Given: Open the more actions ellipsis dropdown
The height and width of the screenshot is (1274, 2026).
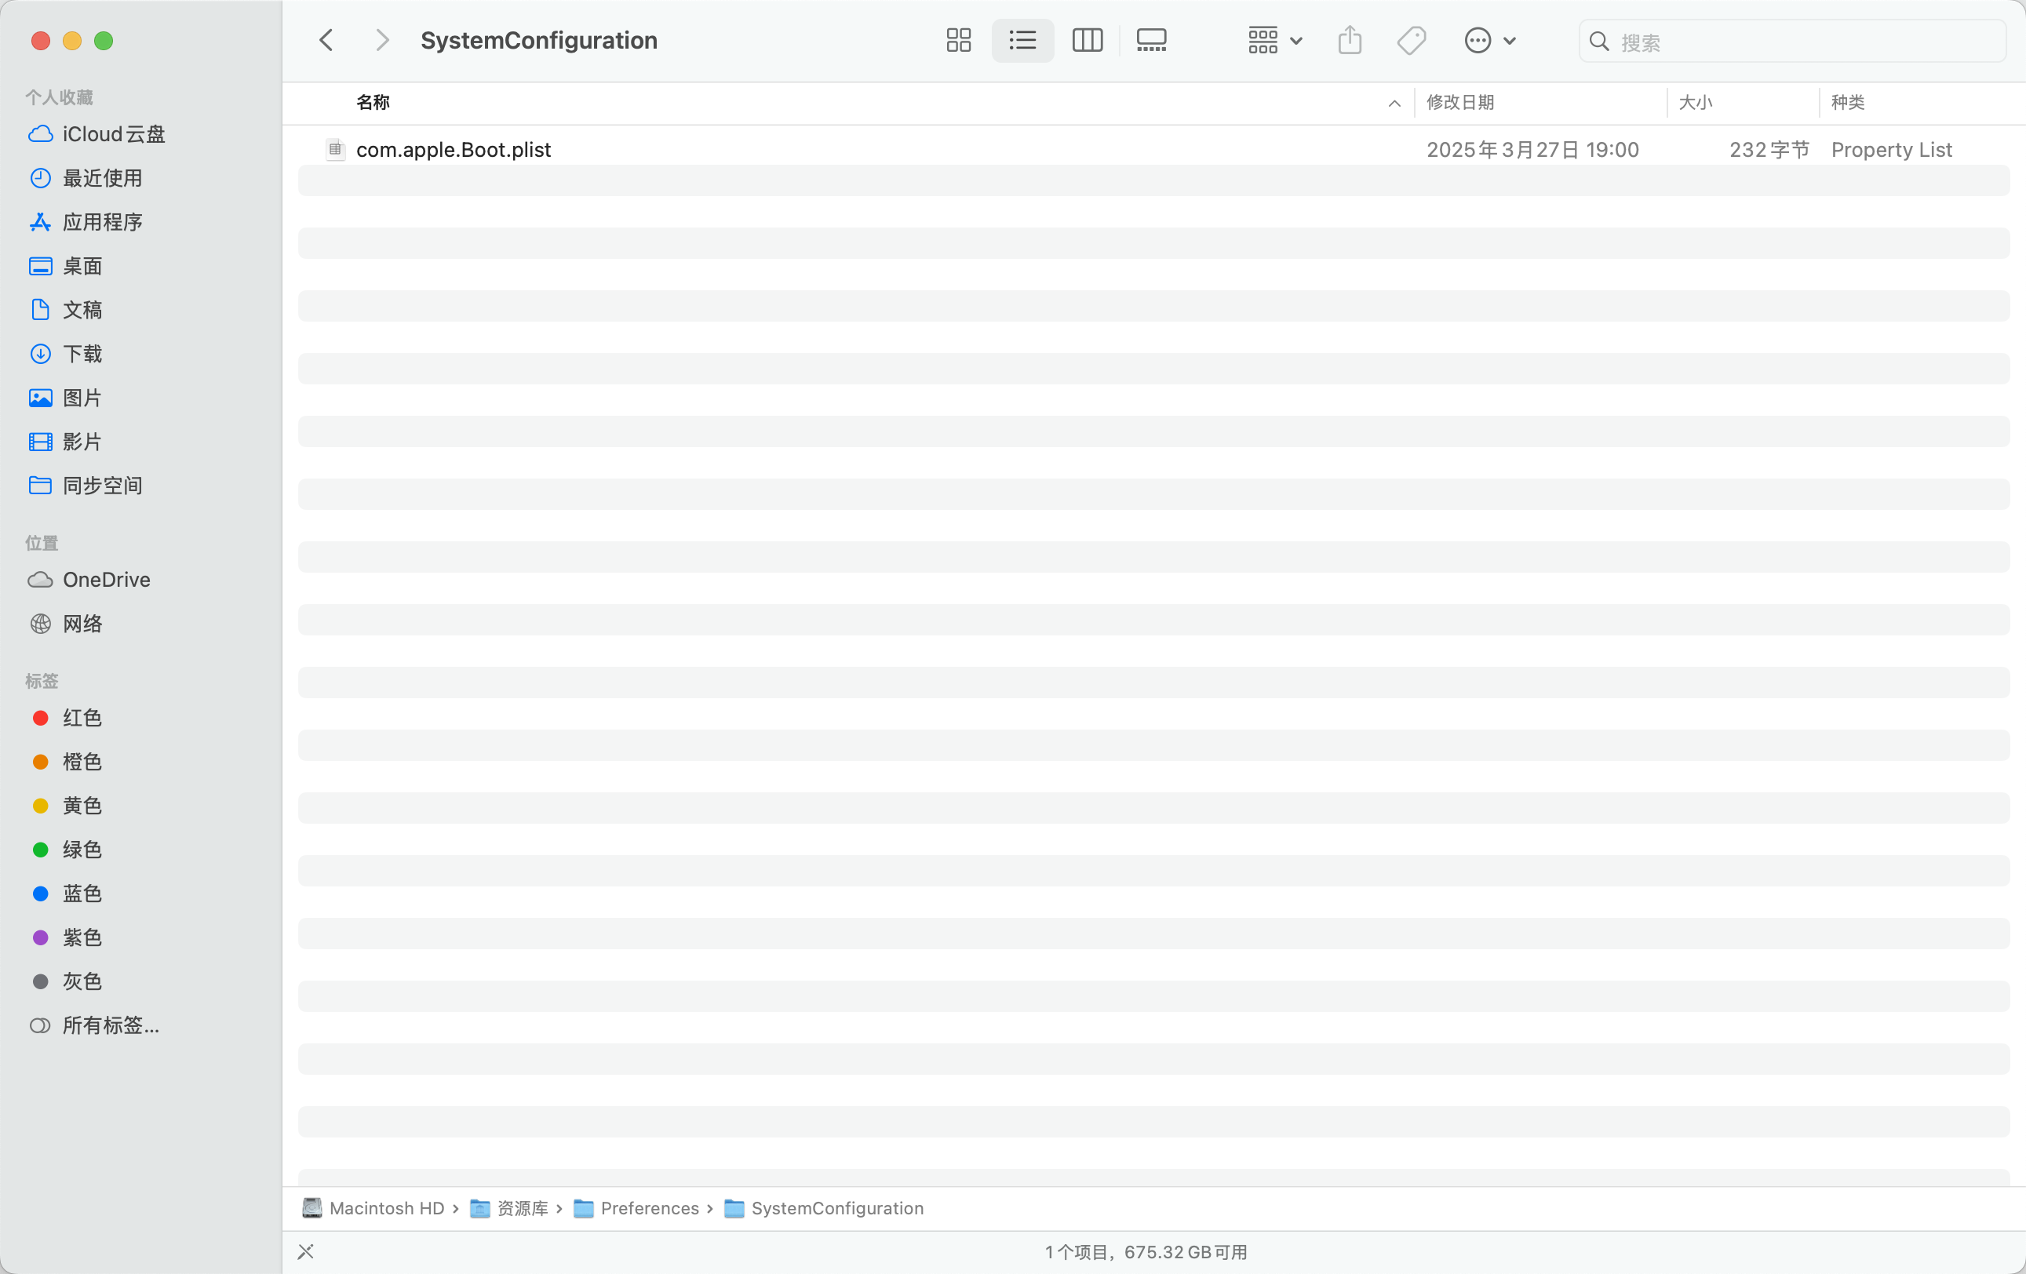Looking at the screenshot, I should (x=1489, y=40).
